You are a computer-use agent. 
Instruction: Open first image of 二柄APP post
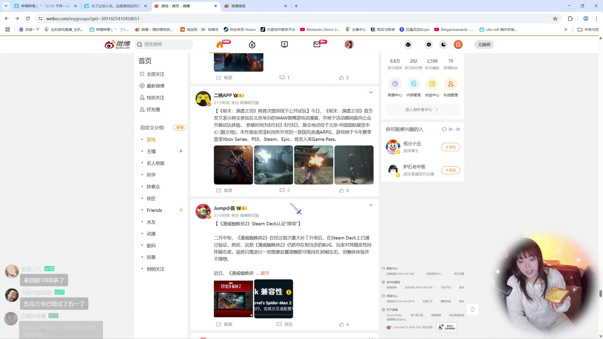point(233,165)
